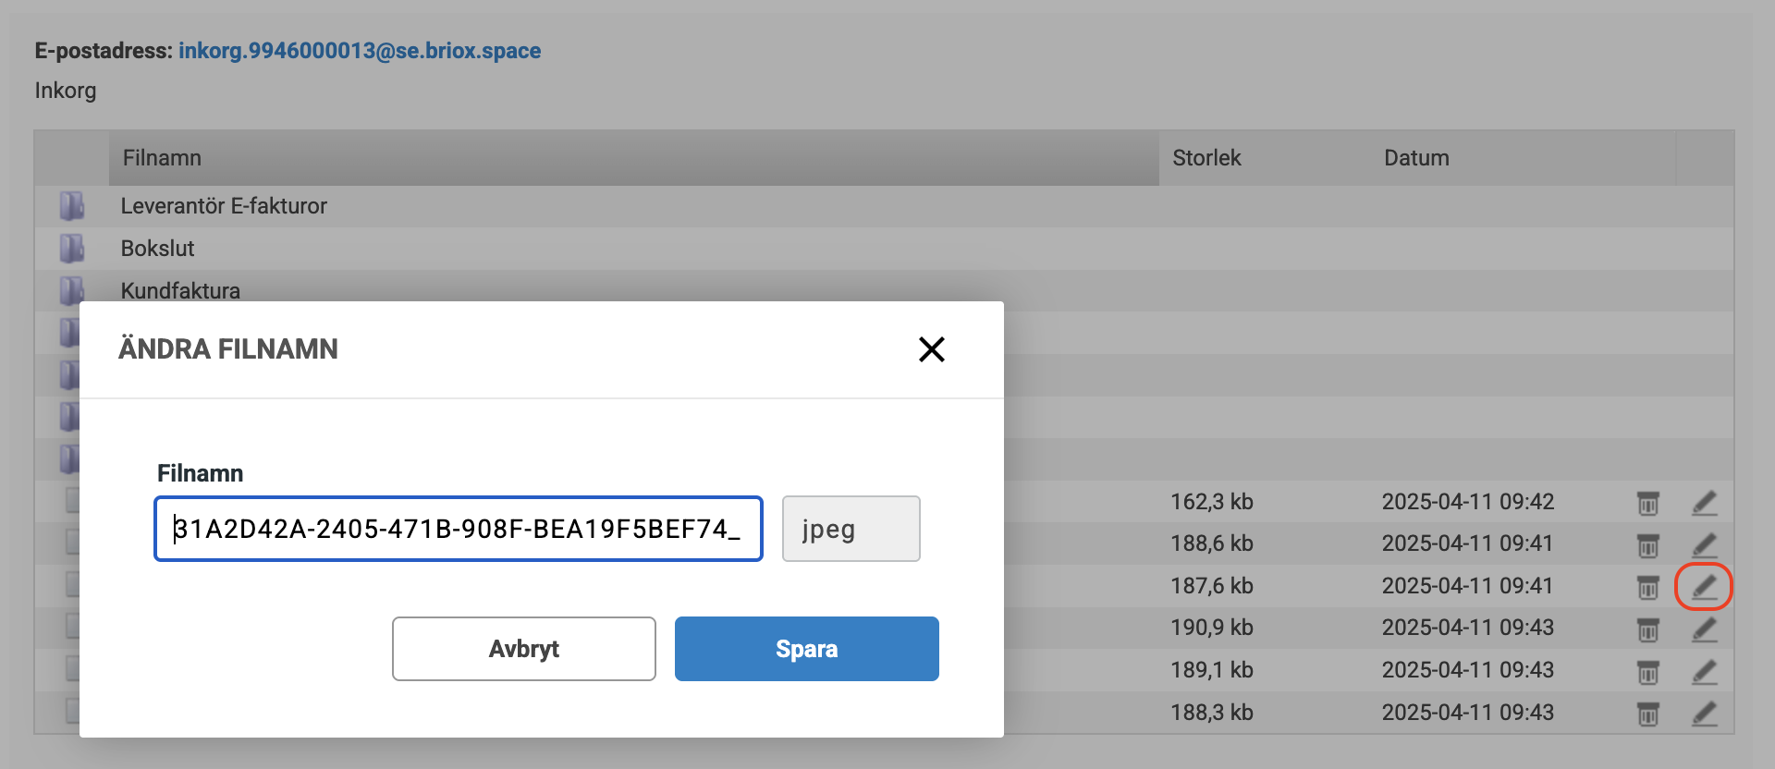Click the trash icon for the 190,9 kb file

1647,629
